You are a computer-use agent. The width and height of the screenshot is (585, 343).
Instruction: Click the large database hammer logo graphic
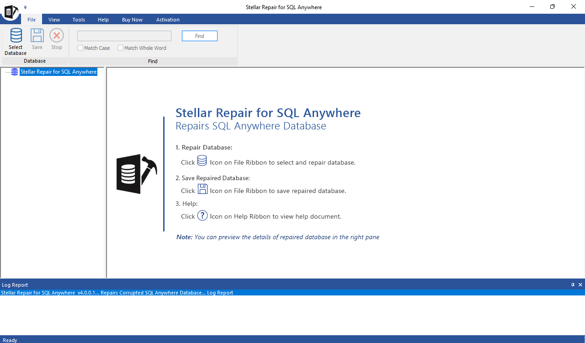point(137,174)
